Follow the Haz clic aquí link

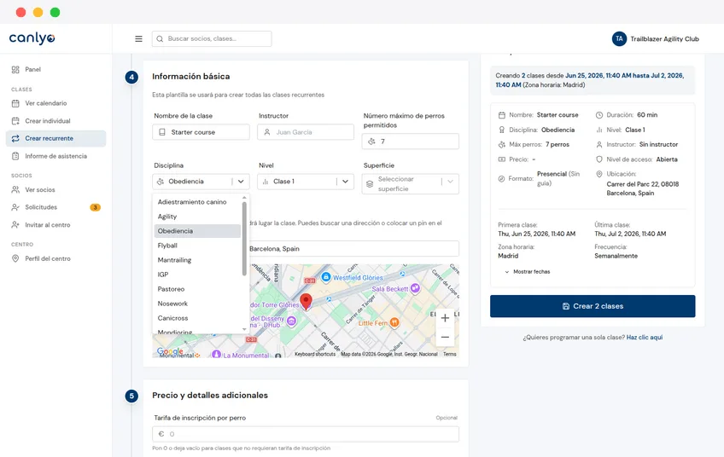644,338
